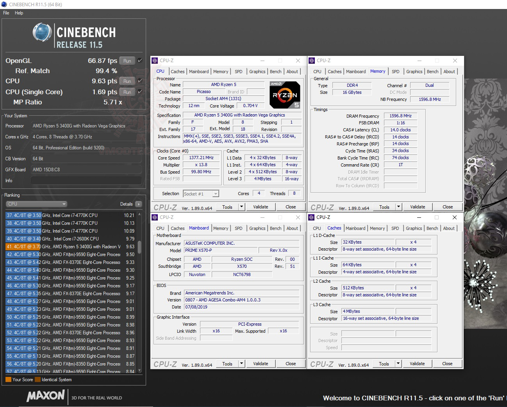This screenshot has width=507, height=407.
Task: Select rank 43 AMD FX-8370E ranking row
Action: (x=70, y=262)
